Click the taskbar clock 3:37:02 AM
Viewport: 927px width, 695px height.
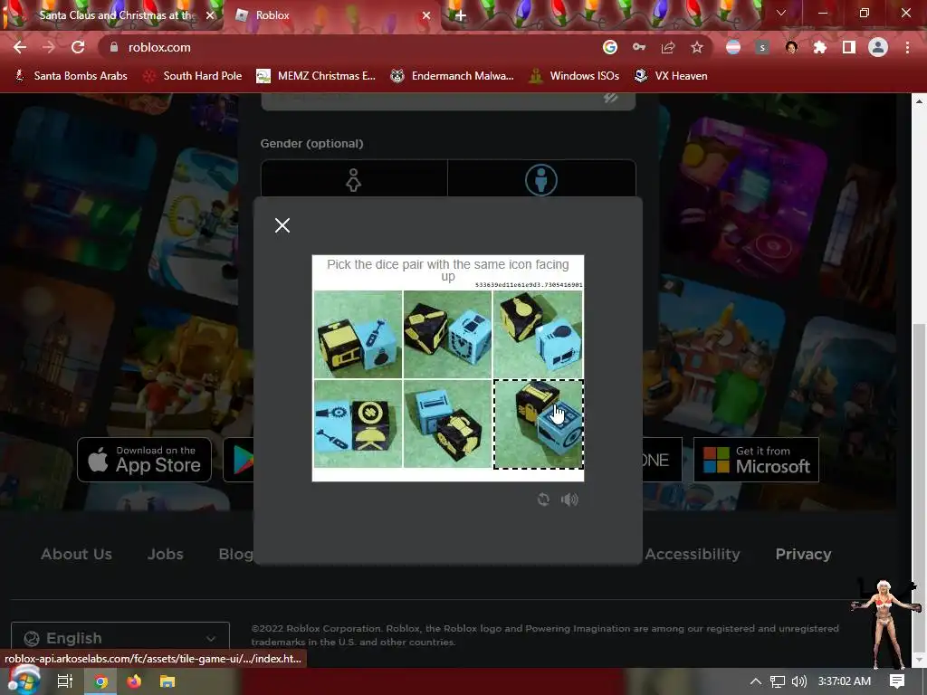pos(845,681)
